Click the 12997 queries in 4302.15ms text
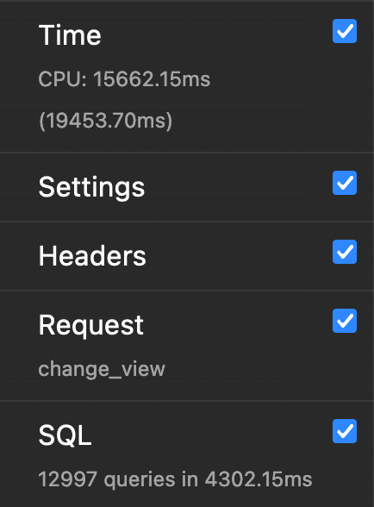The image size is (374, 507). (x=175, y=479)
